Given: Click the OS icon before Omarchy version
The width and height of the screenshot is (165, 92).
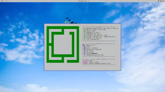Looking at the screenshot, I should (x=83, y=45).
